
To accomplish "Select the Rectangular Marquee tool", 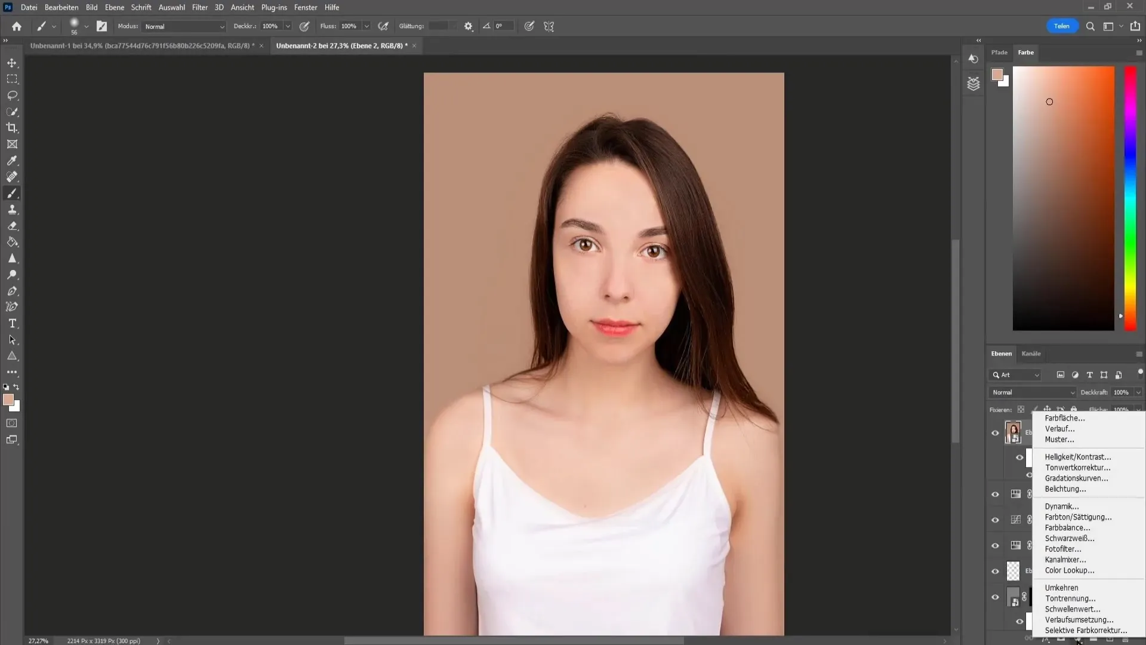I will 12,79.
